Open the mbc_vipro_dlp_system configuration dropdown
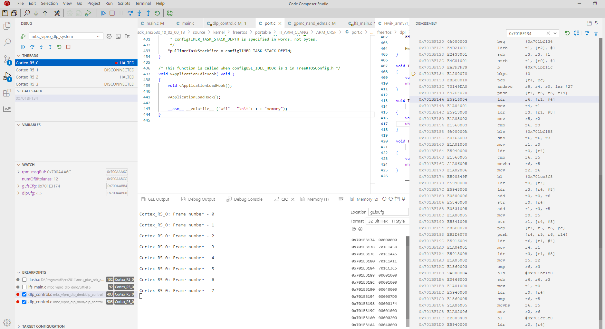Screen dimensions: 605x329 (66, 36)
